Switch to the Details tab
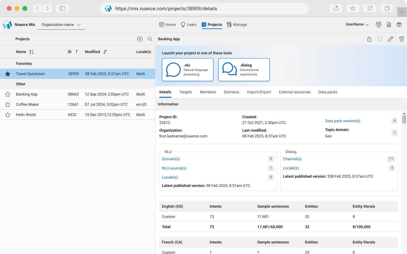The image size is (407, 254). [x=165, y=92]
